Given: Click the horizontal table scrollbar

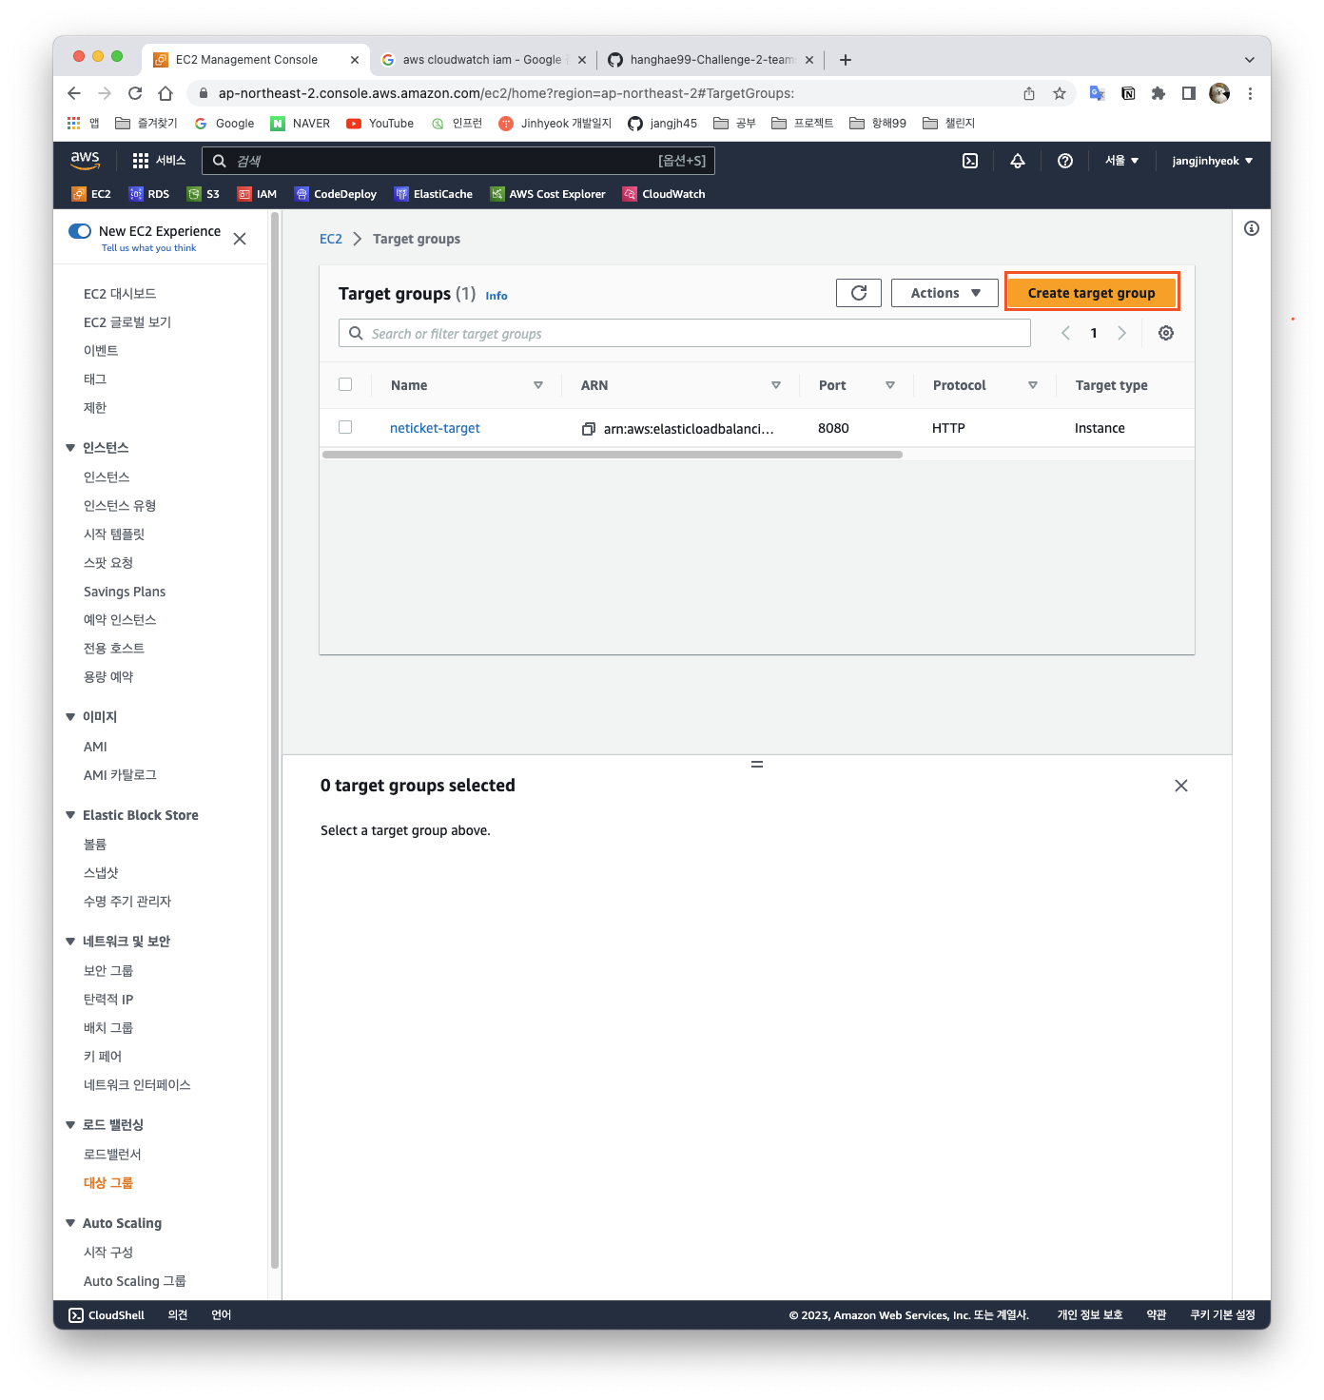Looking at the screenshot, I should click(613, 455).
